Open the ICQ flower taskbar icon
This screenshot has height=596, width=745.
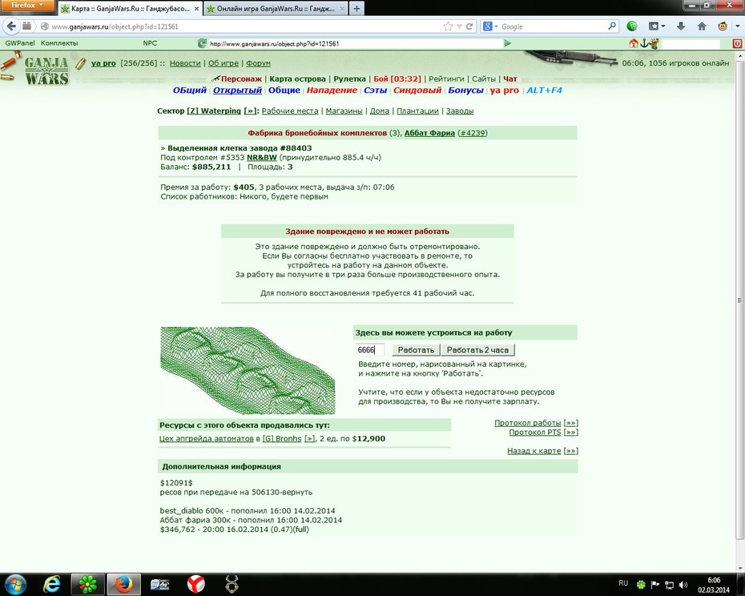(88, 584)
